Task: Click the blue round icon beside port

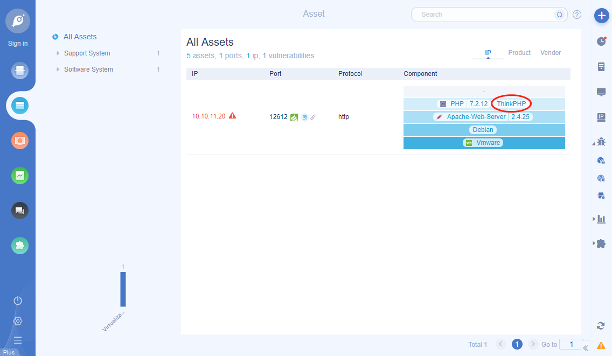Action: [305, 117]
